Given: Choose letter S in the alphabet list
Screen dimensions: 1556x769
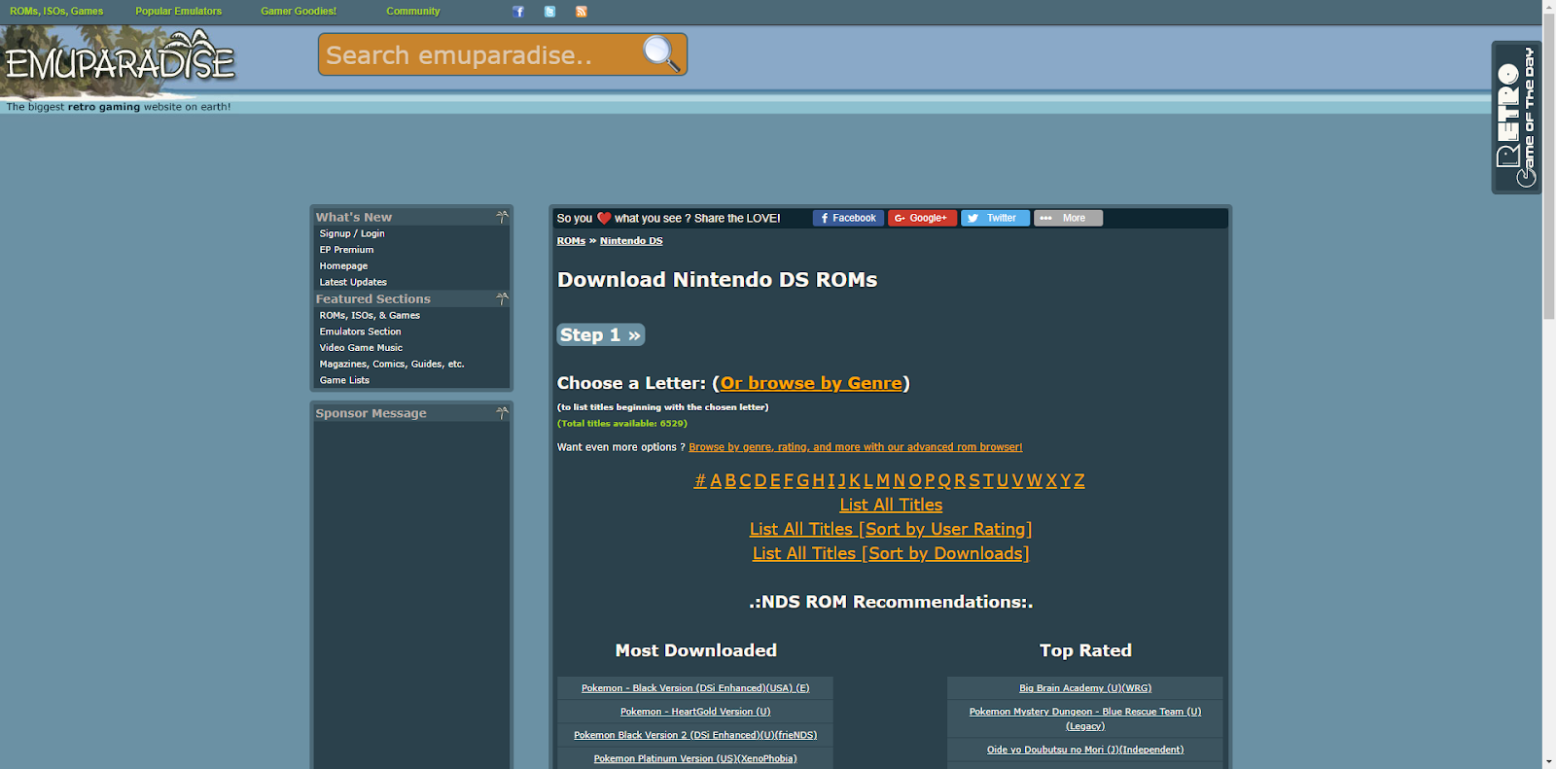Looking at the screenshot, I should 974,480.
